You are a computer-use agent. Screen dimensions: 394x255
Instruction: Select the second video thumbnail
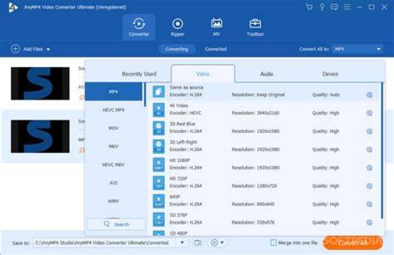[x=40, y=136]
